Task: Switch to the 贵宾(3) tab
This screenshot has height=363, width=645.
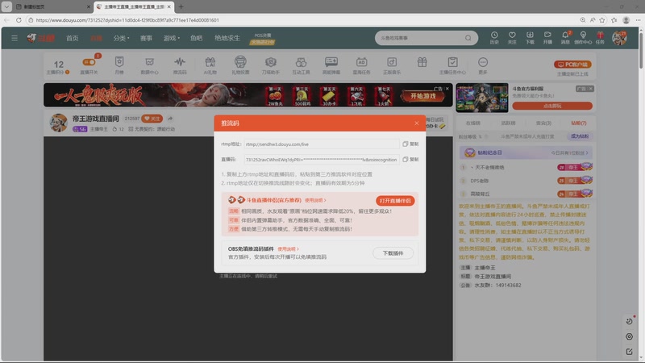Action: pyautogui.click(x=543, y=123)
